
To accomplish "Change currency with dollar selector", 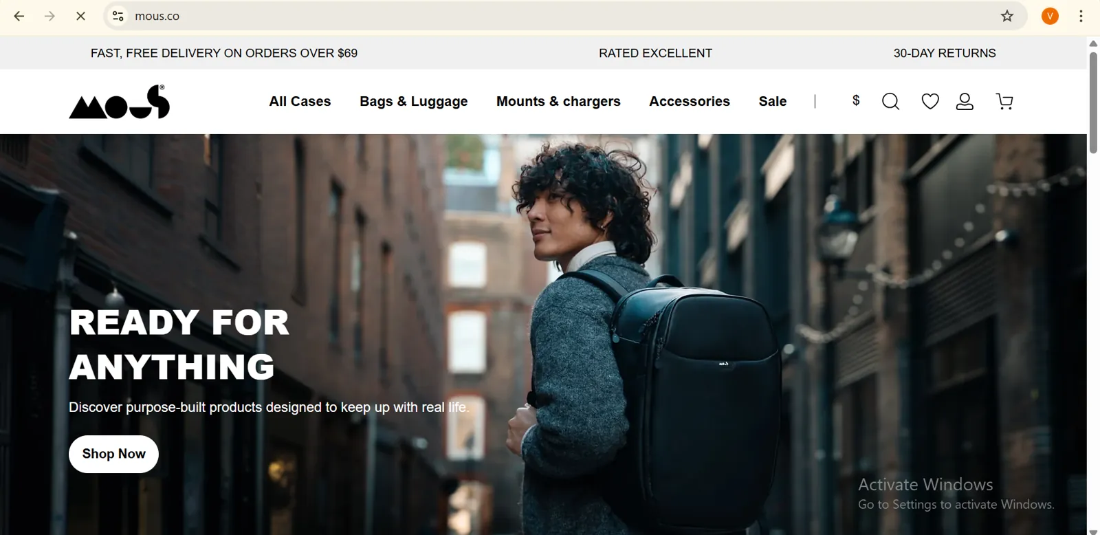I will tap(856, 100).
